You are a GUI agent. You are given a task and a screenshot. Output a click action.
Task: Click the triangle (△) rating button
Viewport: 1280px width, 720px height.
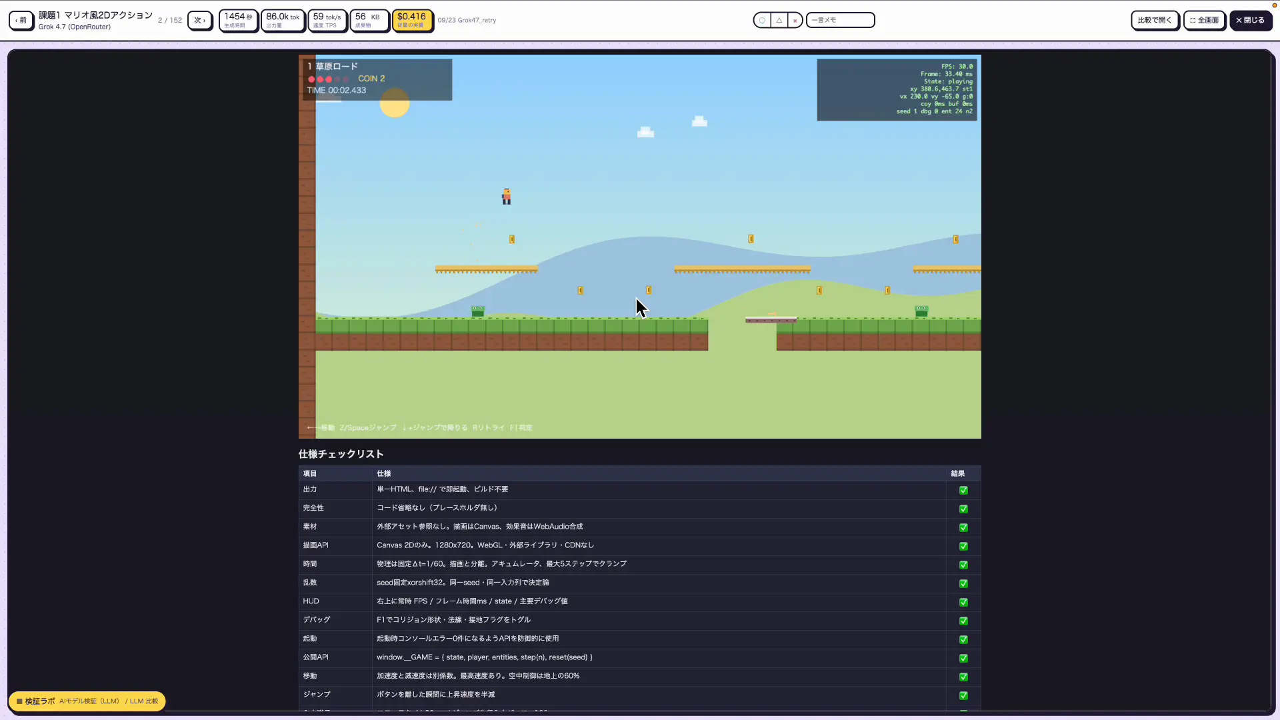point(779,20)
